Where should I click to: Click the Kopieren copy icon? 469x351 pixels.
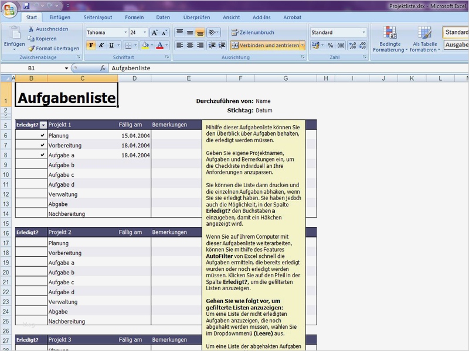(31, 39)
